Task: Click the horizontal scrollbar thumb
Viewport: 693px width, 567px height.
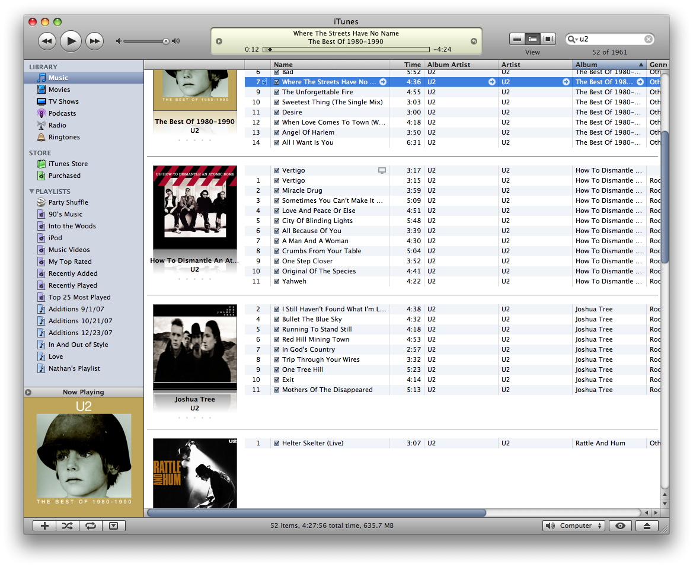Action: (x=317, y=512)
